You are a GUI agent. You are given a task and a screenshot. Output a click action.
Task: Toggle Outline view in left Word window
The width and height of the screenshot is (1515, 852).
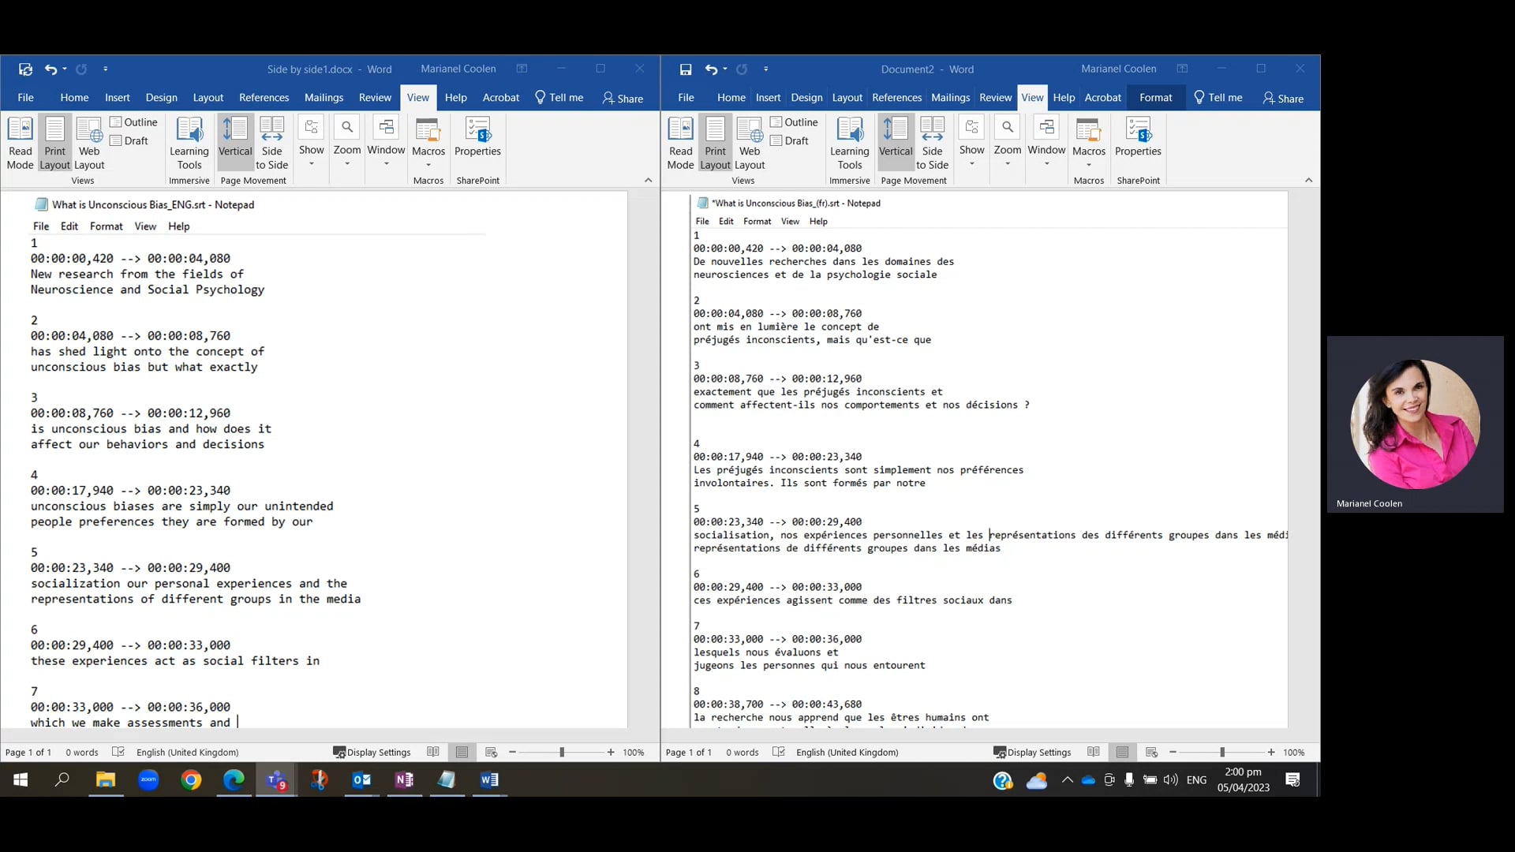[x=133, y=122]
